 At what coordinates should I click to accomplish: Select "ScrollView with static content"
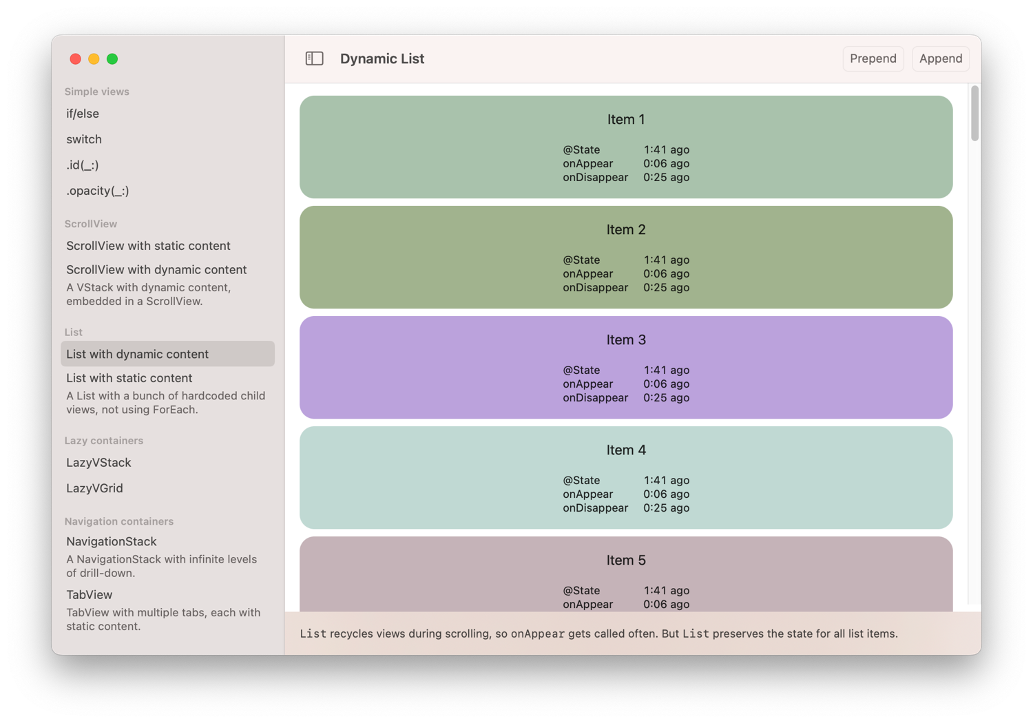(x=148, y=246)
